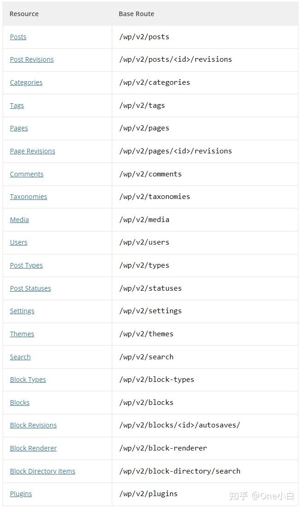Open the Block Types link
This screenshot has width=302, height=509.
[x=28, y=380]
